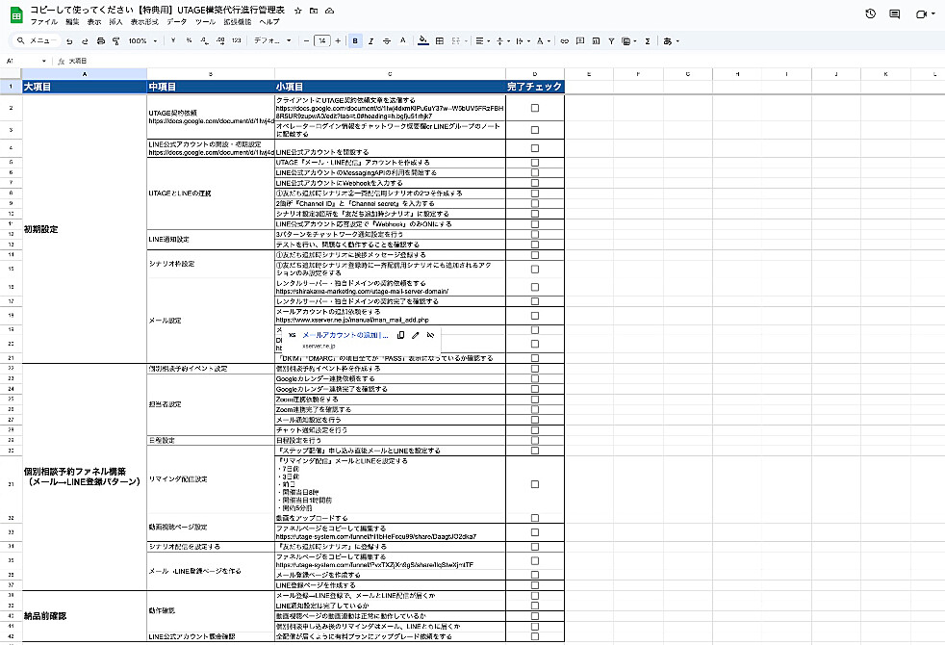Tick checkbox for LINE公式アカウントを開設する row
This screenshot has width=945, height=645.
[x=535, y=148]
